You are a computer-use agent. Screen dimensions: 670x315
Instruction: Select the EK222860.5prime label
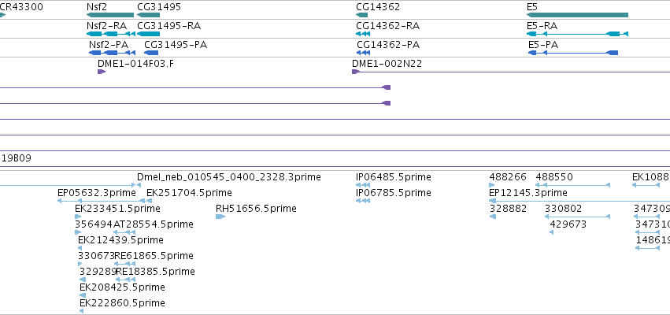(x=122, y=303)
